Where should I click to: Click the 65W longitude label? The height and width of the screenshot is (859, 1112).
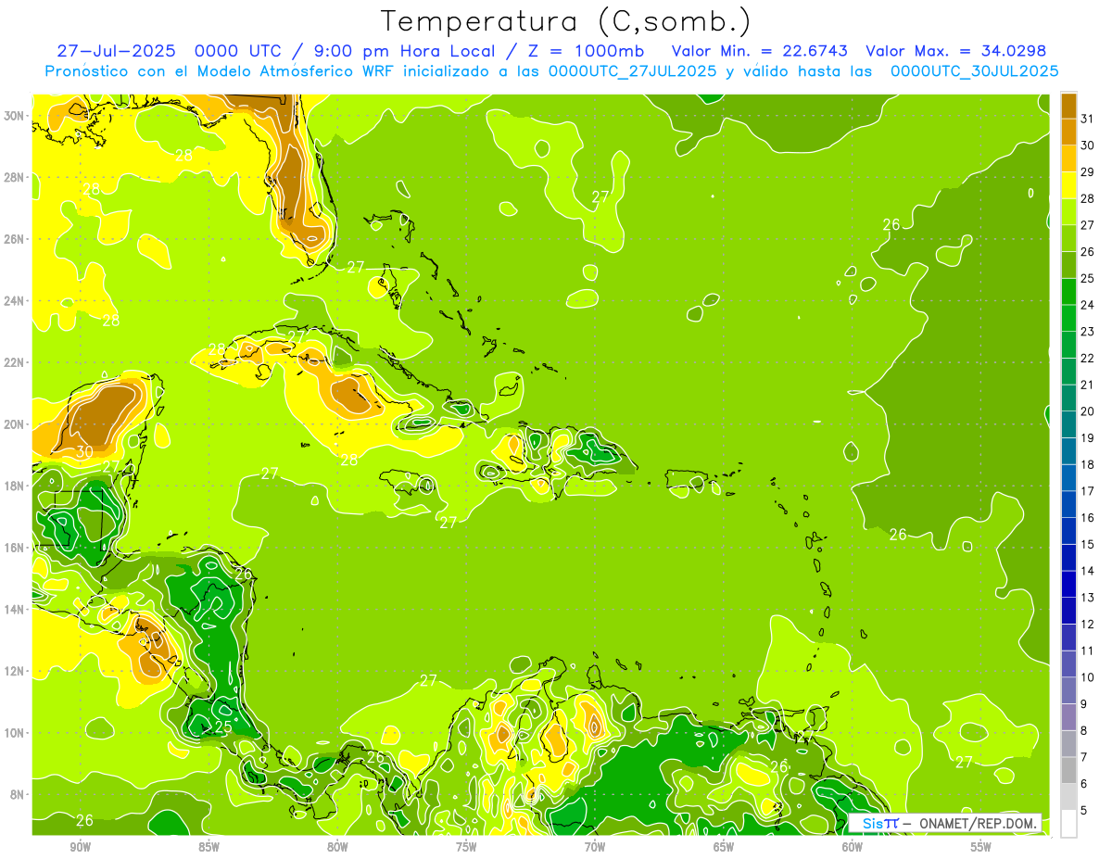pyautogui.click(x=724, y=848)
